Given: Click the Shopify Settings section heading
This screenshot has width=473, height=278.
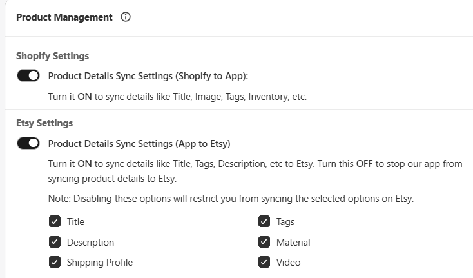Looking at the screenshot, I should click(x=52, y=56).
